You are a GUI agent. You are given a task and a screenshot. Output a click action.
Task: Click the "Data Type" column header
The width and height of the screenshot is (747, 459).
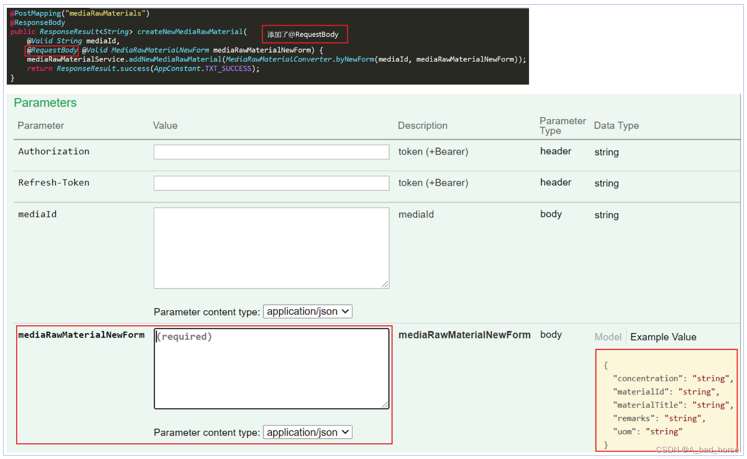(616, 126)
